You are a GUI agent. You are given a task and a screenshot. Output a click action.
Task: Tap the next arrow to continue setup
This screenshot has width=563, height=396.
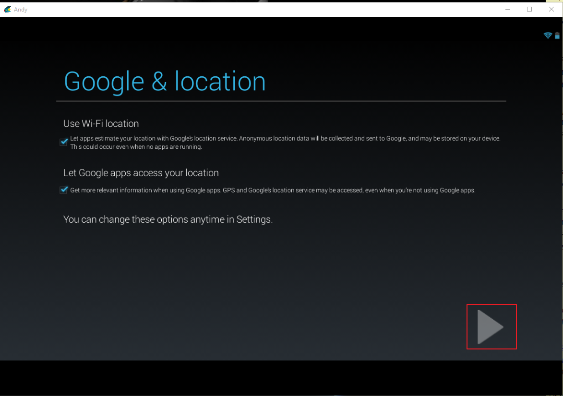[491, 327]
